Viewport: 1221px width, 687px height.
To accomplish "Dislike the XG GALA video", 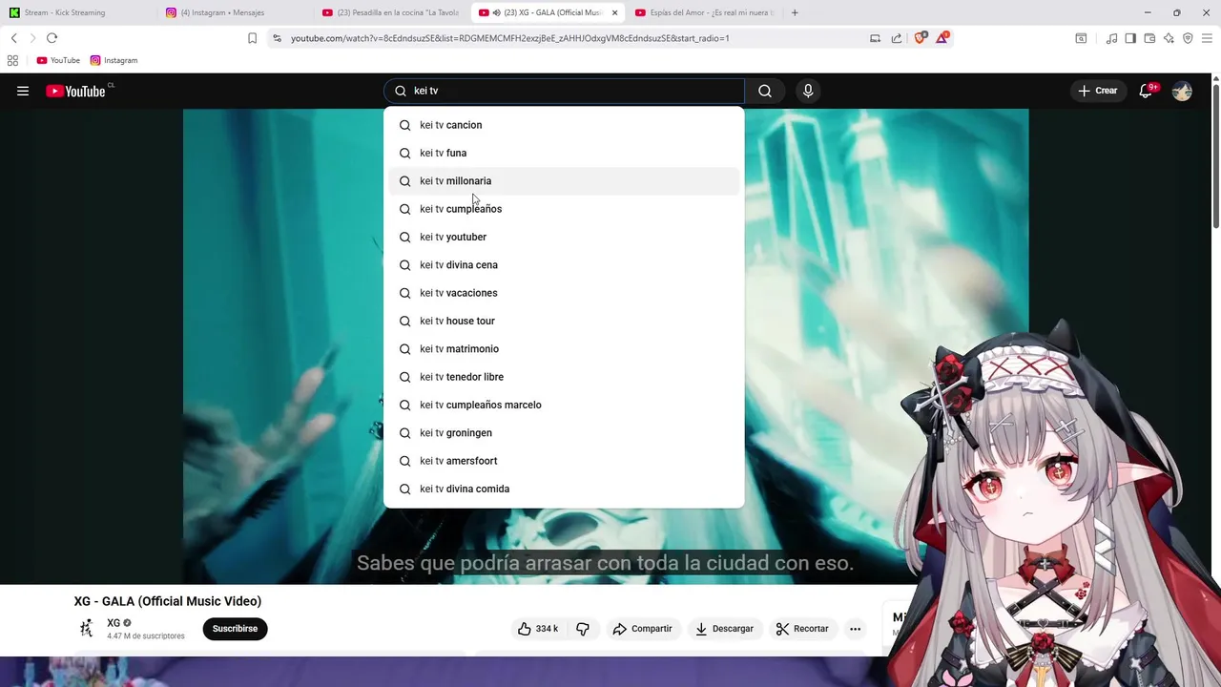I will [583, 629].
